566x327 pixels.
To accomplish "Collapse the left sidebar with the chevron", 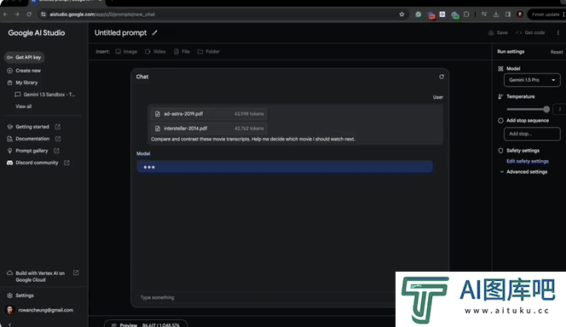I will pos(9,324).
